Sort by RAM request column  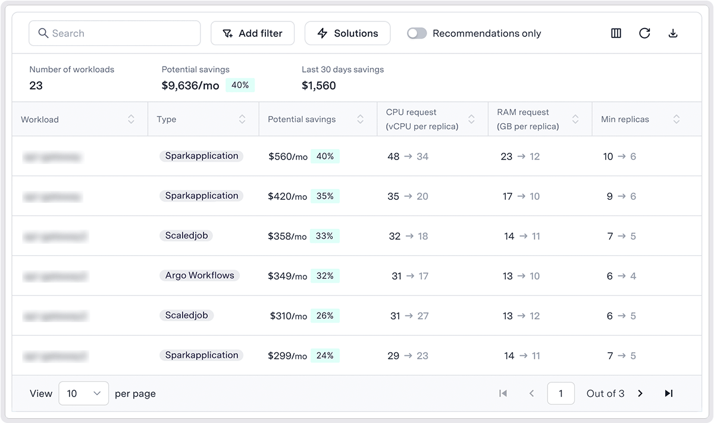575,119
